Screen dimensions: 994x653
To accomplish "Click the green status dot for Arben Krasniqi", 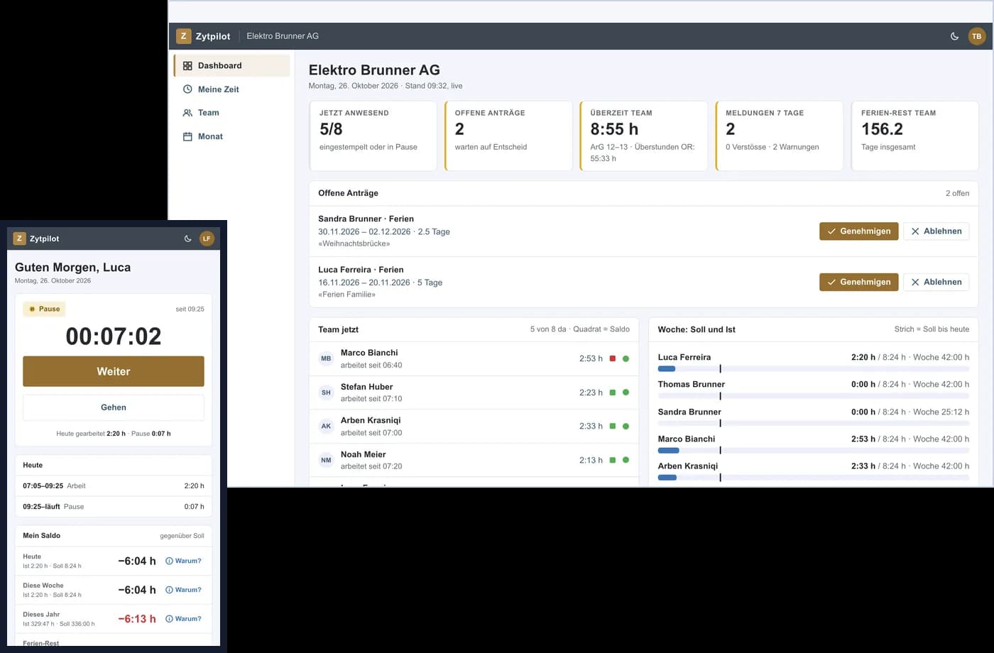I will click(x=626, y=427).
